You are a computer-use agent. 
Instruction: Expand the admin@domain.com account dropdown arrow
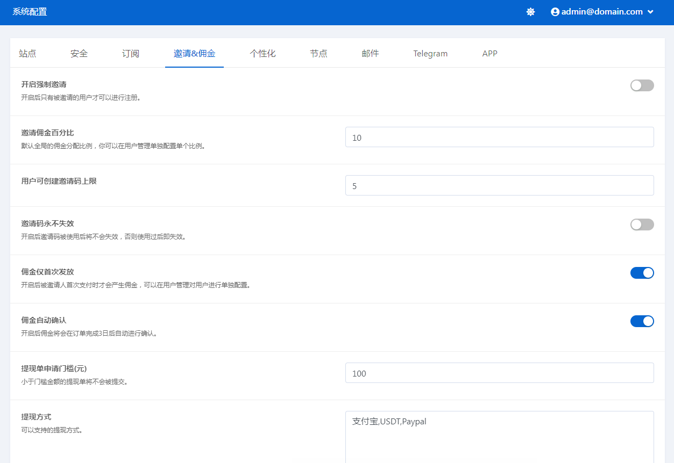[650, 12]
